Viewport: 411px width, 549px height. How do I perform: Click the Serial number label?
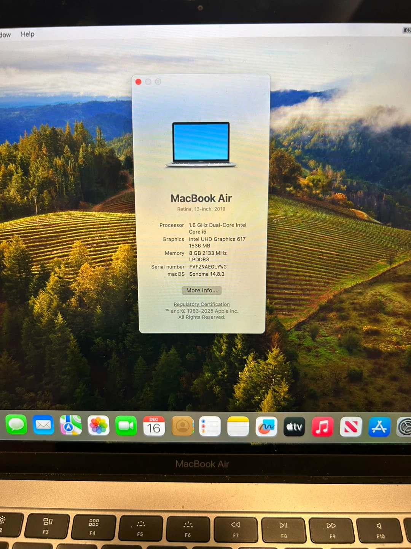pos(168,267)
